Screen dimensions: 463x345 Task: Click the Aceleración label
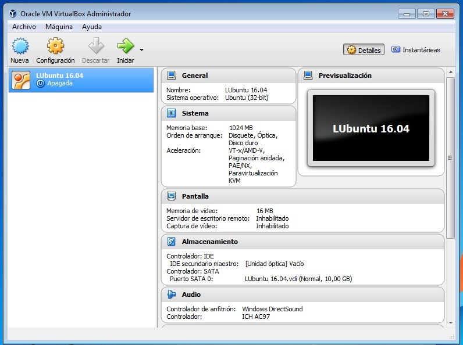coord(183,150)
